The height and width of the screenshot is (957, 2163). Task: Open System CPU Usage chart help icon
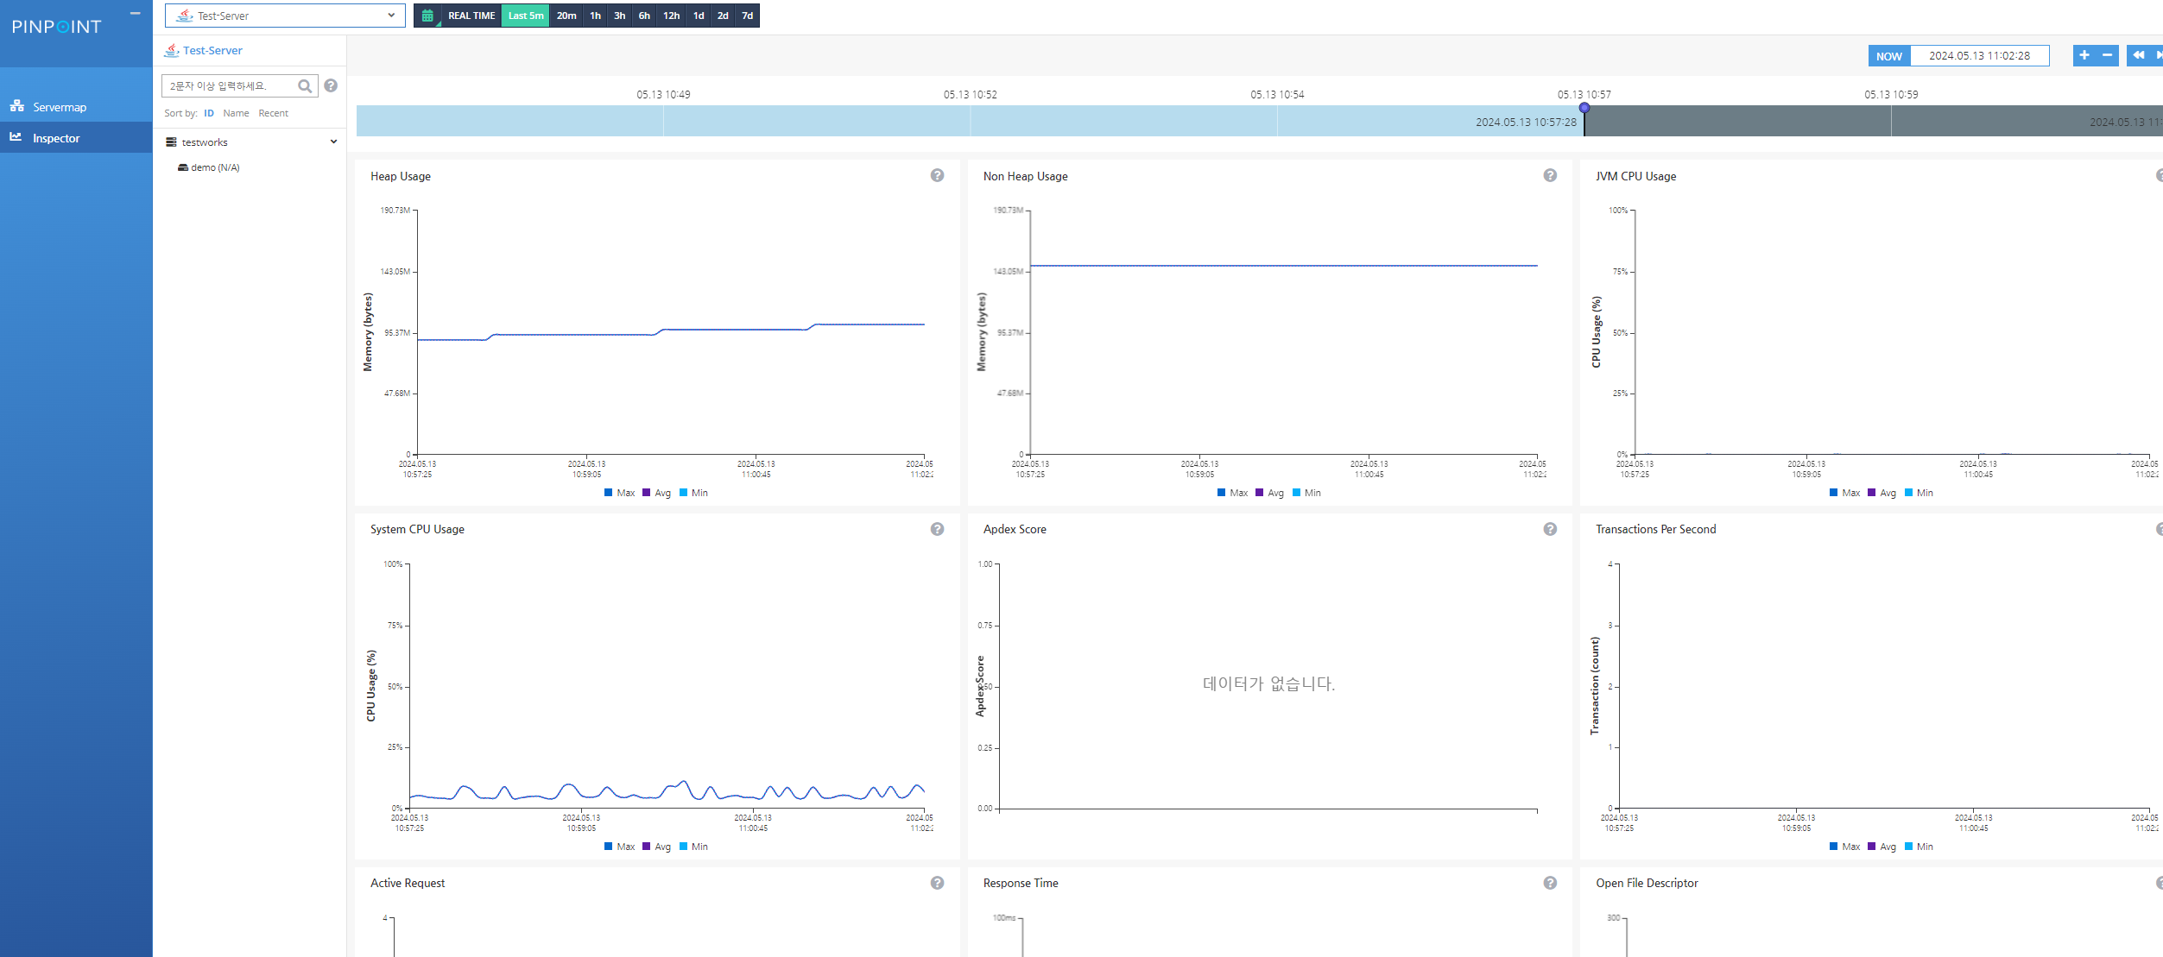(x=937, y=529)
